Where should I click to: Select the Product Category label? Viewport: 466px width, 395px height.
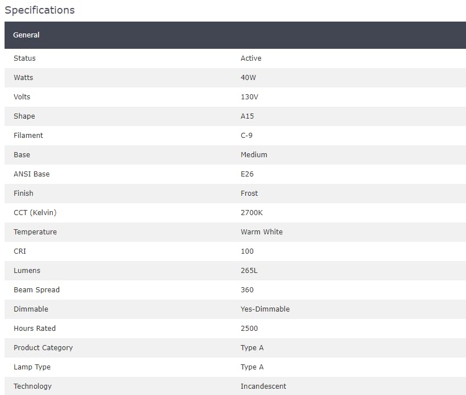[x=43, y=348]
